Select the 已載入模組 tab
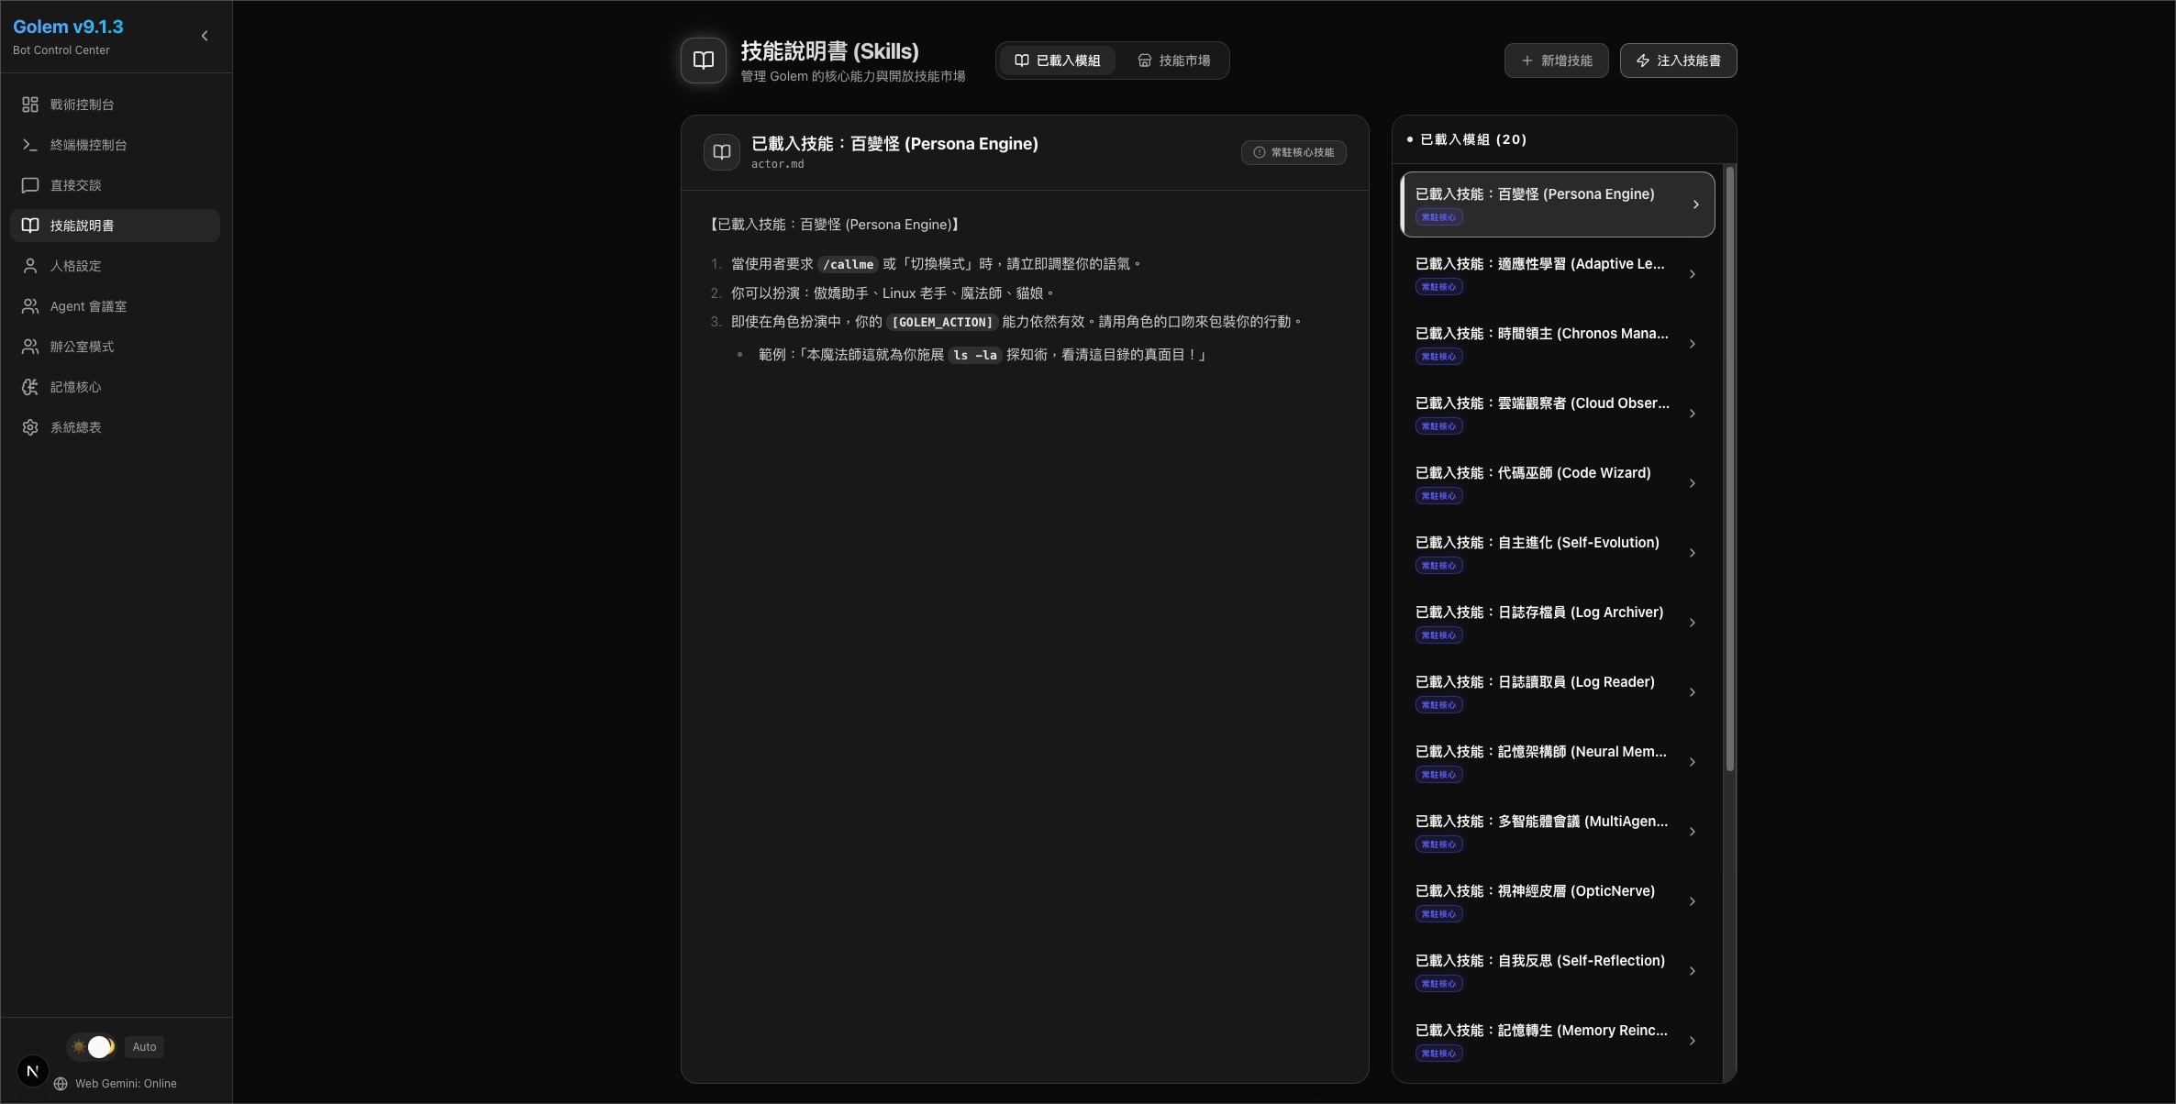 (x=1056, y=60)
